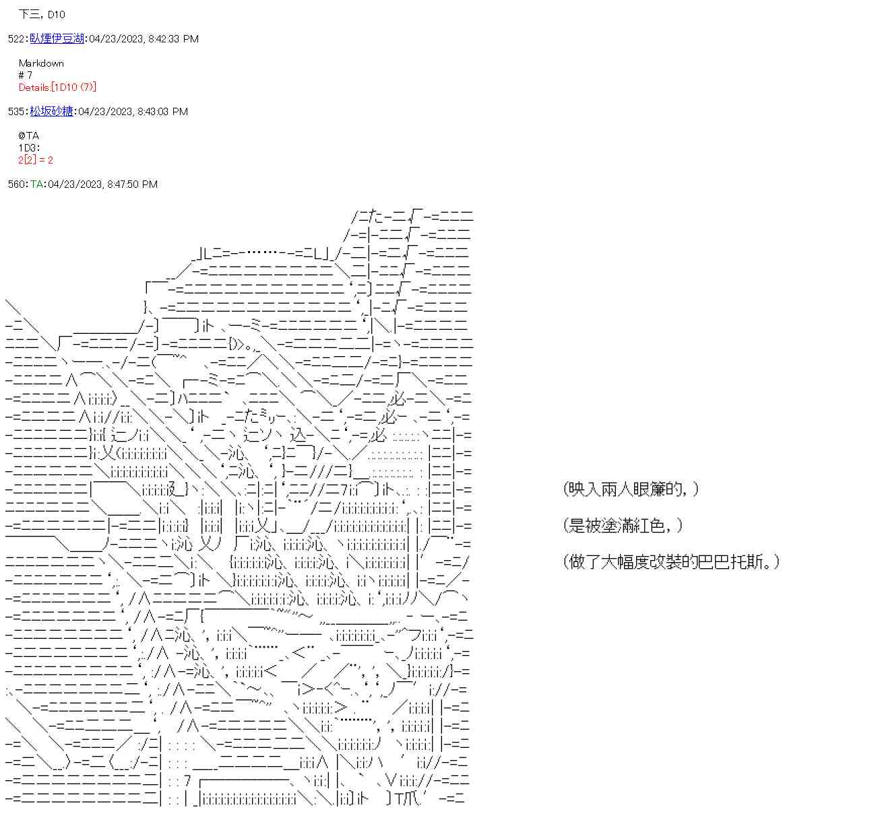Click the green TA username in post 560
The height and width of the screenshot is (828, 876).
(36, 184)
